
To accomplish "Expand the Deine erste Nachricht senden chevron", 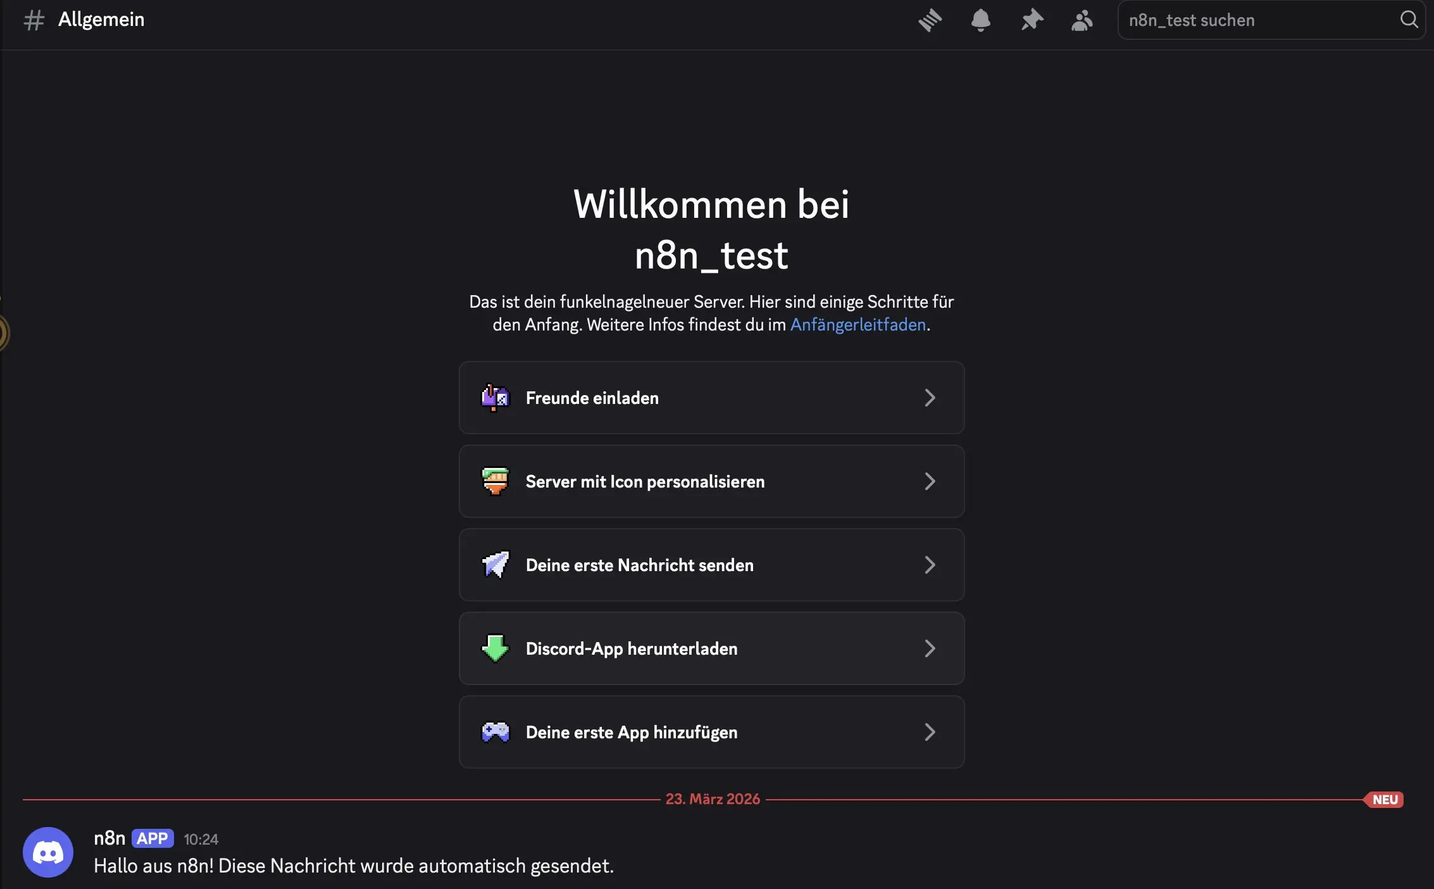I will click(930, 565).
